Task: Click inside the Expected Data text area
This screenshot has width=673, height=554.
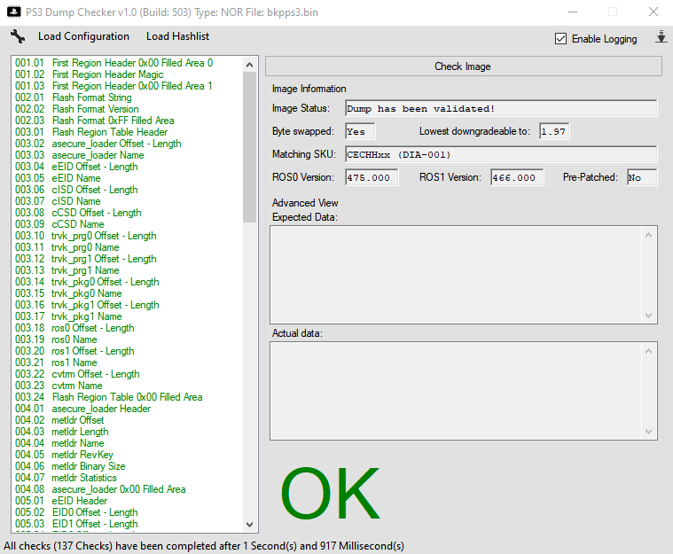Action: click(x=456, y=275)
